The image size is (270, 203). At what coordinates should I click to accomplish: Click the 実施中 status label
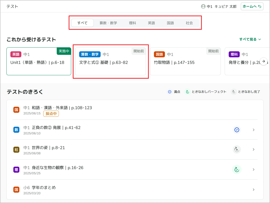[64, 51]
